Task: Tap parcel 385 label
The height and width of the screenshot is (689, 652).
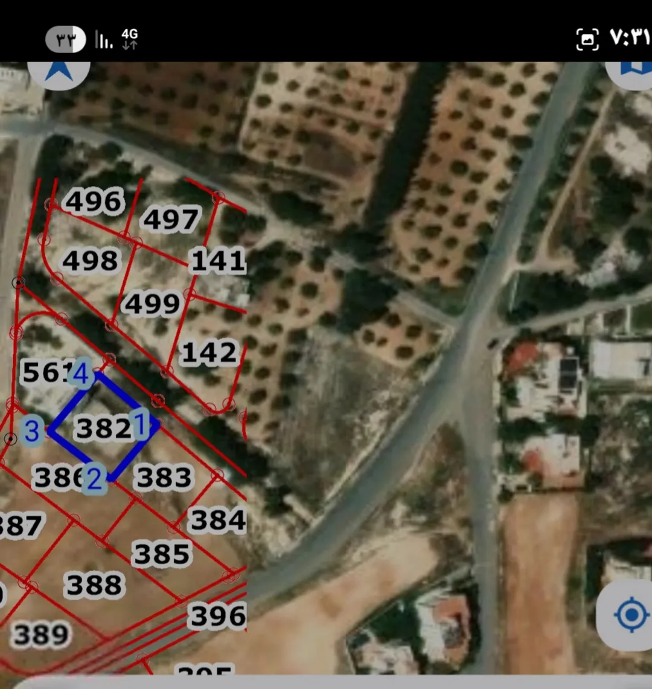Action: pos(162,554)
